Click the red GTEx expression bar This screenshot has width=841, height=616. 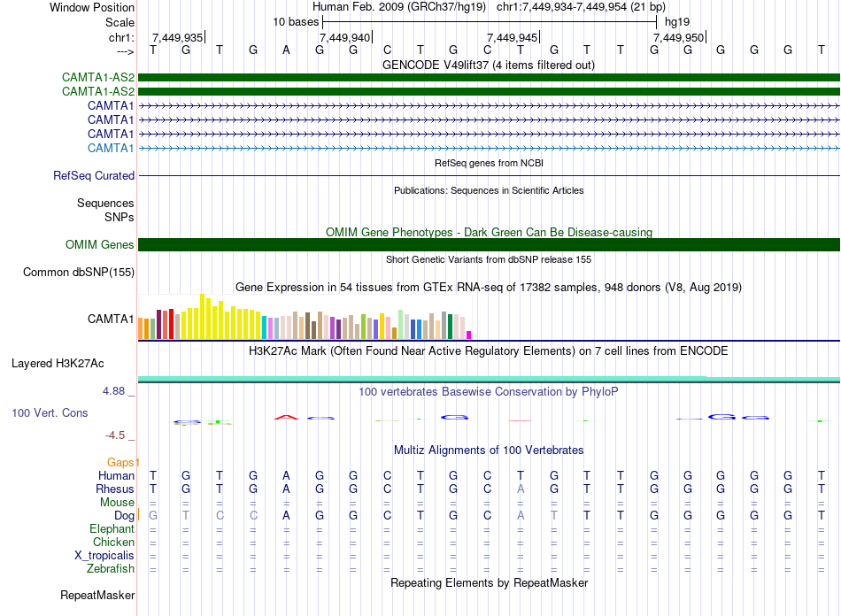[x=171, y=324]
